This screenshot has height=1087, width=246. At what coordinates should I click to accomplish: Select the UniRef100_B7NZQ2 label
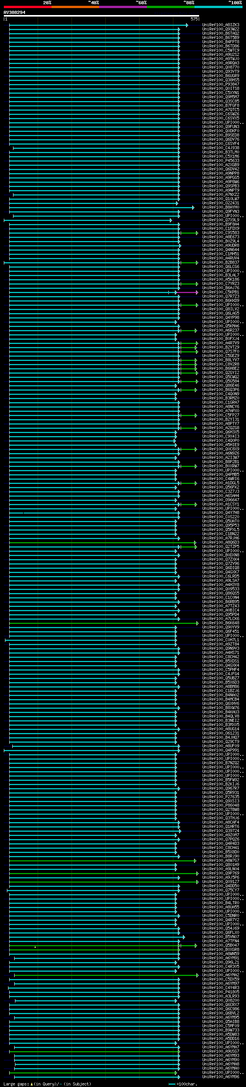(221, 763)
